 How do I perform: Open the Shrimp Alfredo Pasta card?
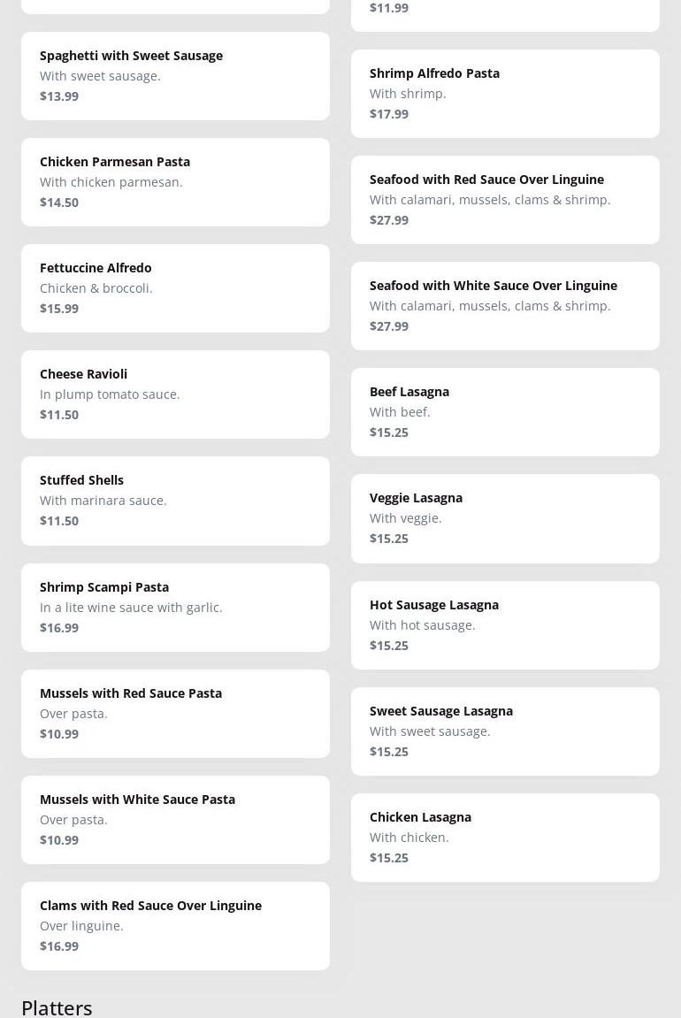coord(505,94)
